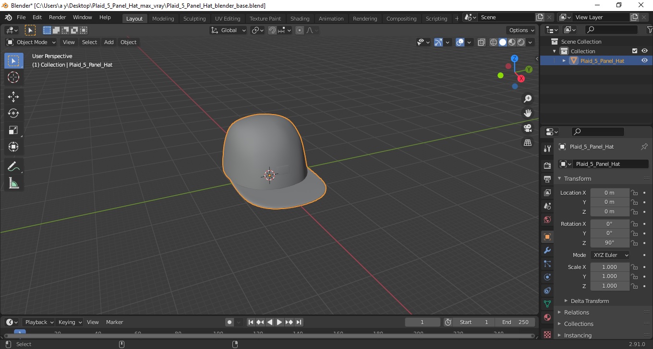Screen dimensions: 653x349
Task: Open the Physics properties tab
Action: pyautogui.click(x=547, y=277)
